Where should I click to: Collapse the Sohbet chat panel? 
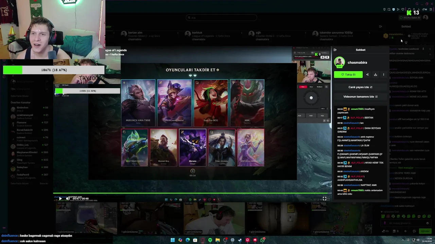[x=335, y=50]
